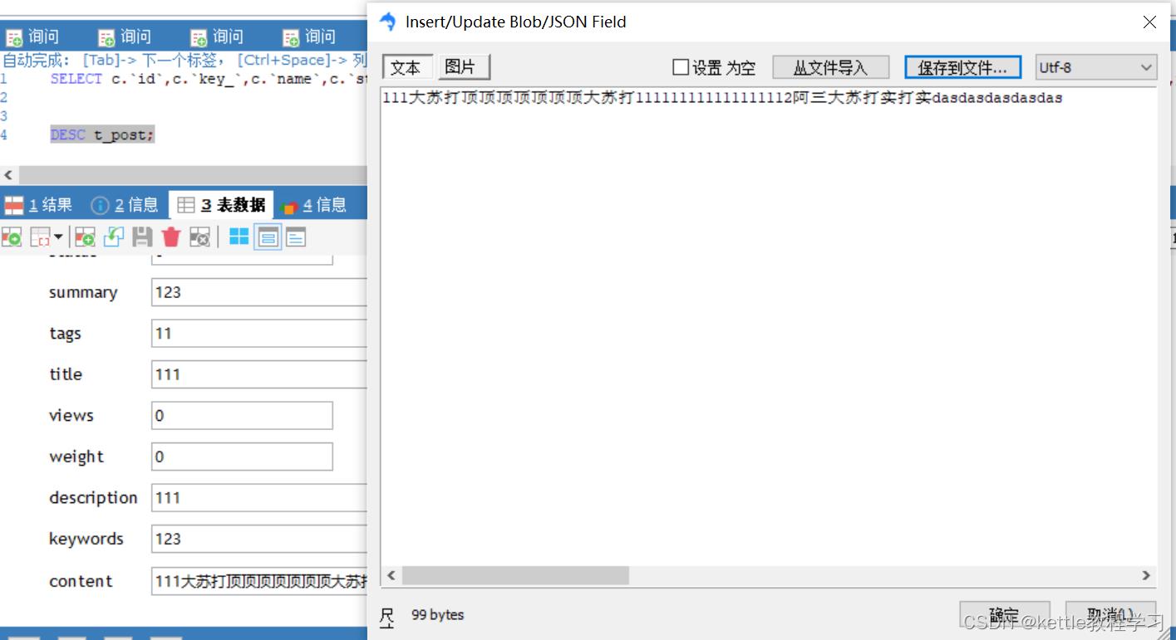Image resolution: width=1176 pixels, height=640 pixels.
Task: Cancel changes with the grid-x icon
Action: [x=199, y=237]
